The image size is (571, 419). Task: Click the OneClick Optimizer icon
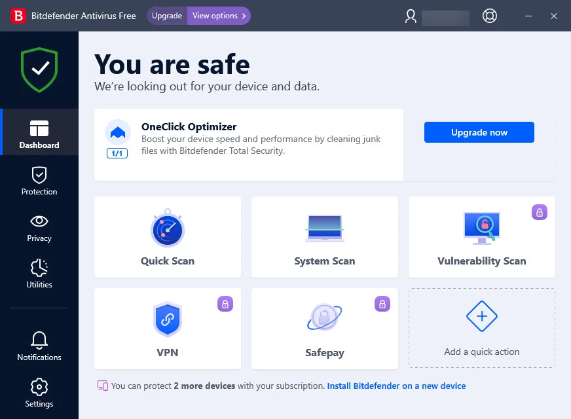click(118, 133)
